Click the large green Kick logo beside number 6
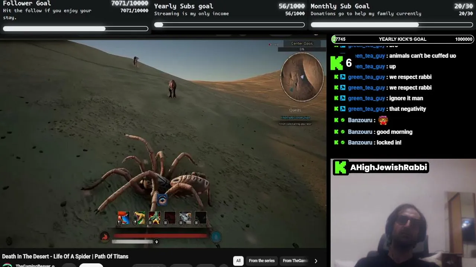This screenshot has height=267, width=476. [337, 63]
